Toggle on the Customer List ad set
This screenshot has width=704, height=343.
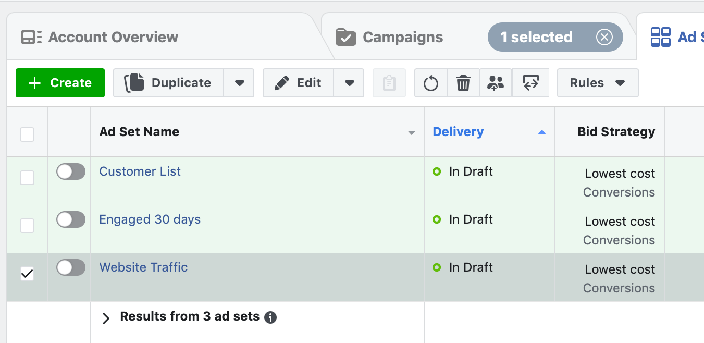(71, 171)
